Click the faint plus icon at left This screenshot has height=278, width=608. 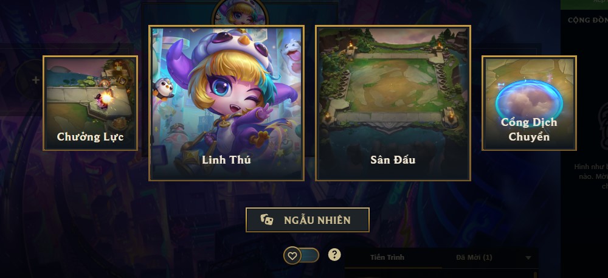click(36, 80)
